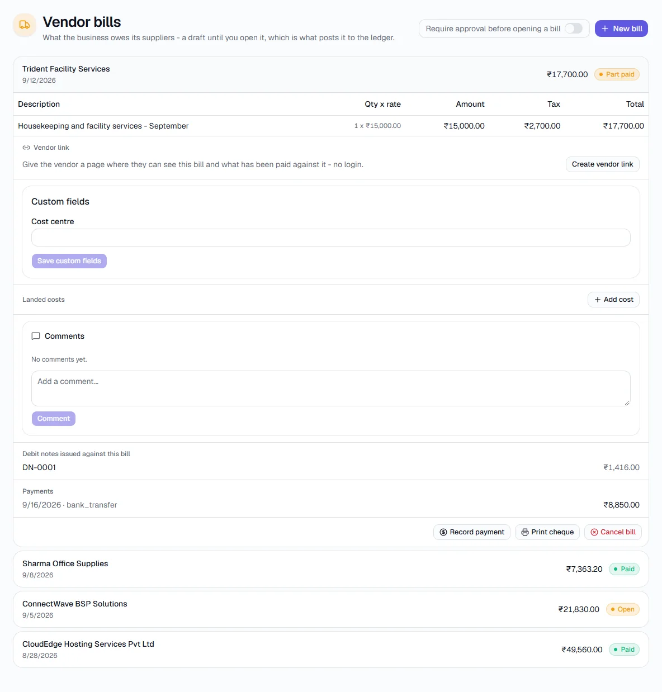Expand the ConnectWave BSP Solutions bill
The width and height of the screenshot is (662, 692).
(x=331, y=609)
